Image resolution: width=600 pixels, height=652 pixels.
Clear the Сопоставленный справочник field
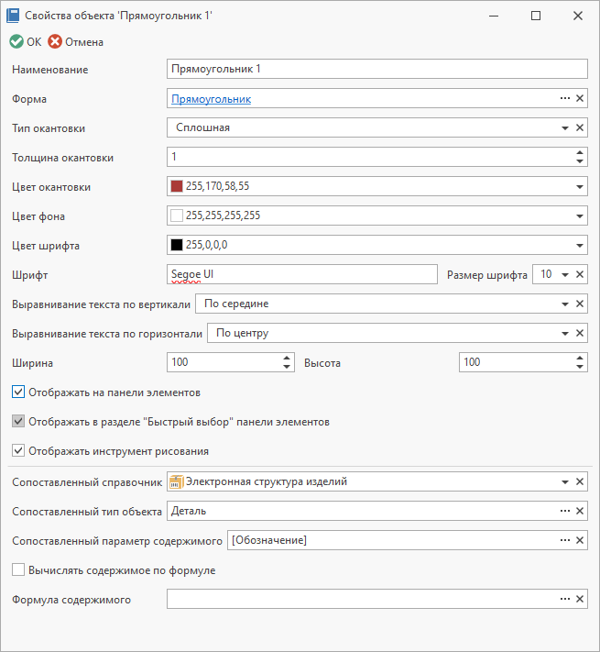pyautogui.click(x=580, y=481)
